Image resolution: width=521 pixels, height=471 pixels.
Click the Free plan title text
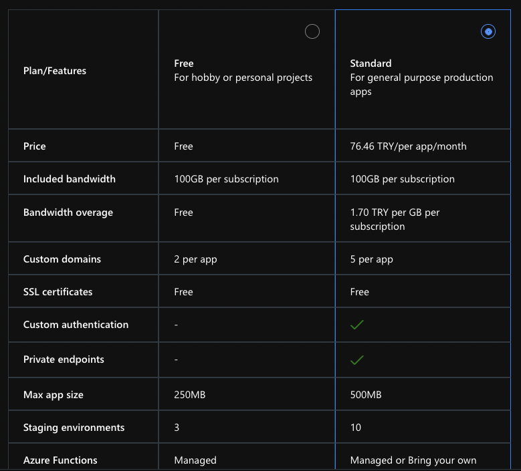click(x=184, y=63)
